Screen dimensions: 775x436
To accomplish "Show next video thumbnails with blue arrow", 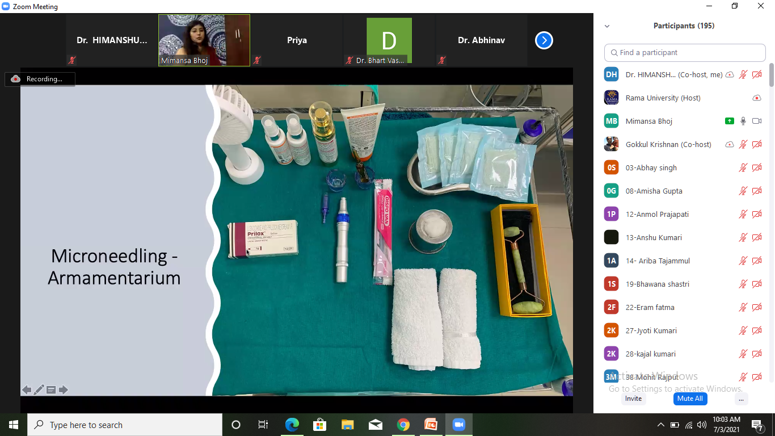I will 544,40.
